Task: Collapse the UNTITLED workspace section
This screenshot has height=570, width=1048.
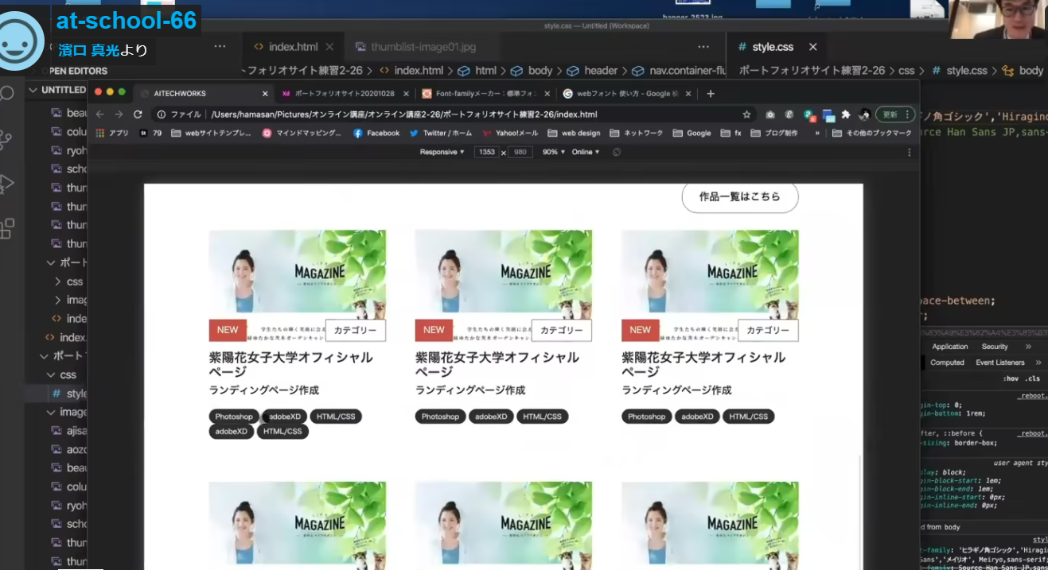Action: tap(58, 90)
